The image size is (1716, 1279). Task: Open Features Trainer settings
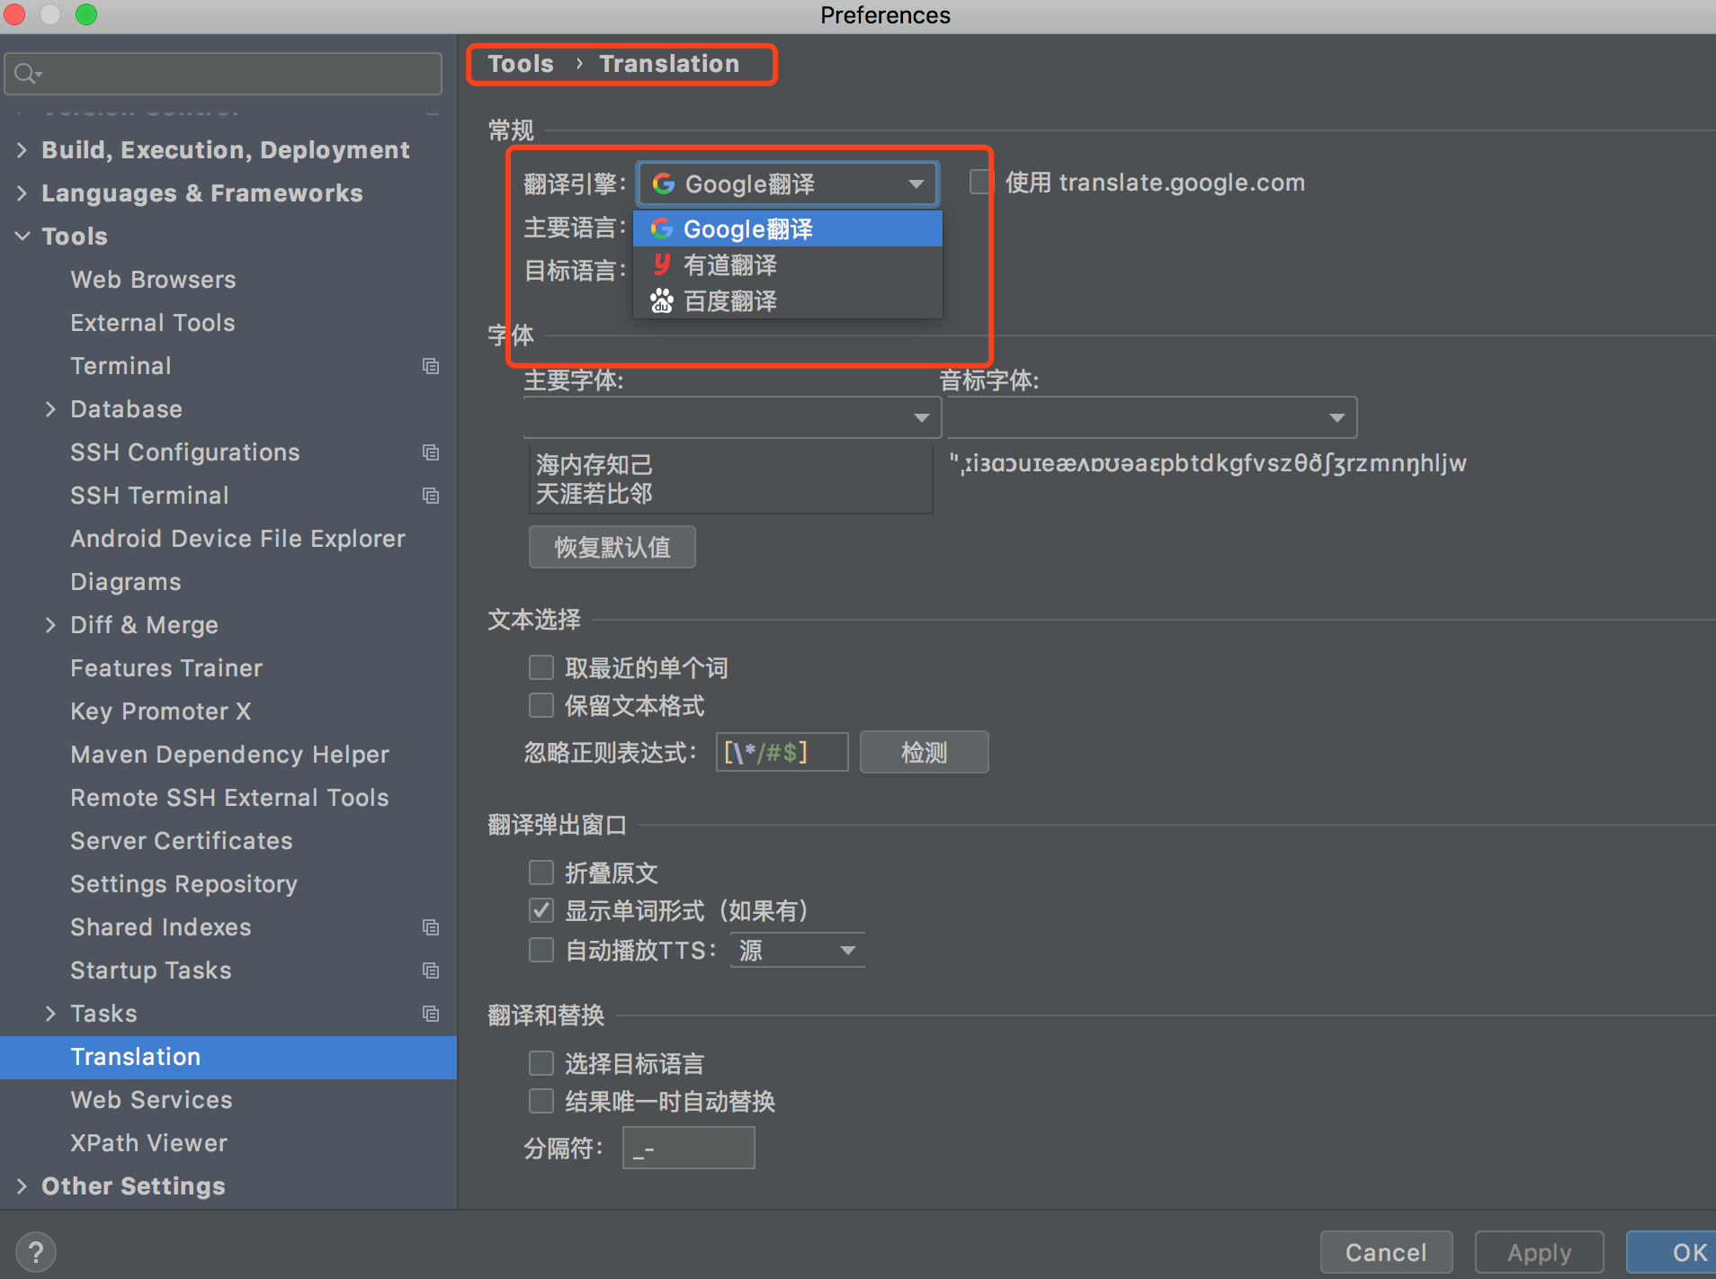pyautogui.click(x=166, y=668)
